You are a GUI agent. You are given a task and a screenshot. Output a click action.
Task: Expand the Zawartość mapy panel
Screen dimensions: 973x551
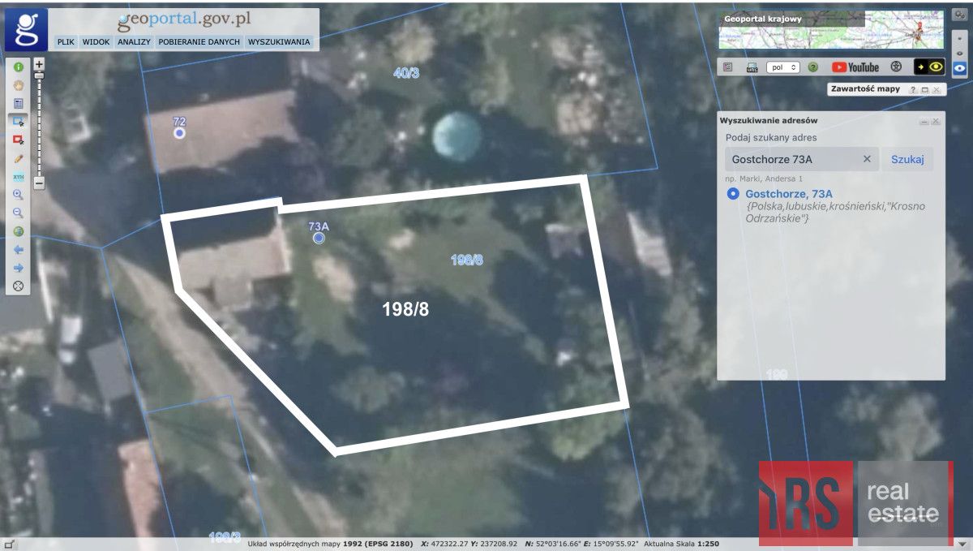[924, 89]
